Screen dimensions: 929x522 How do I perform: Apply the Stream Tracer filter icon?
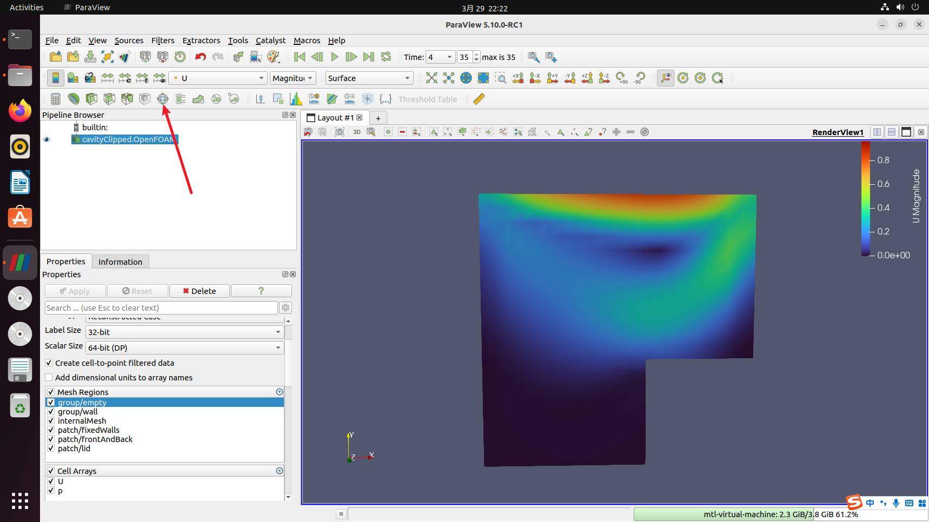pyautogui.click(x=181, y=99)
